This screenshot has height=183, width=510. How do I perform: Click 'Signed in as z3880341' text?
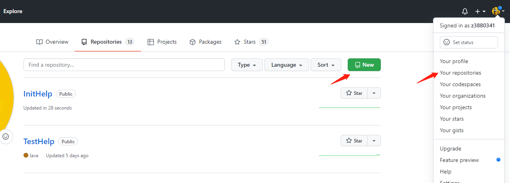[x=467, y=25]
